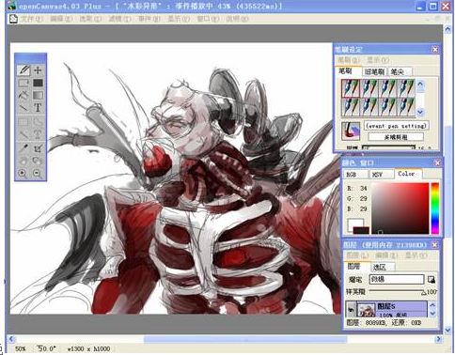Click the Zoom In magnifier tool
The height and width of the screenshot is (355, 455).
click(x=23, y=173)
